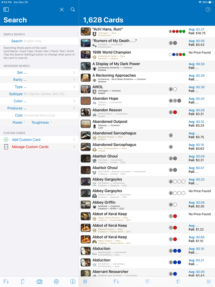Expand the Color filter chevron
Image resolution: width=215 pixels, height=287 pixels.
point(74,101)
